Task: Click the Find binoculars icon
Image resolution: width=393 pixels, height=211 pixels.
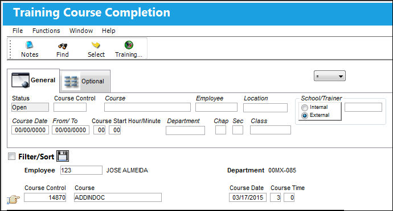Action: tap(63, 46)
